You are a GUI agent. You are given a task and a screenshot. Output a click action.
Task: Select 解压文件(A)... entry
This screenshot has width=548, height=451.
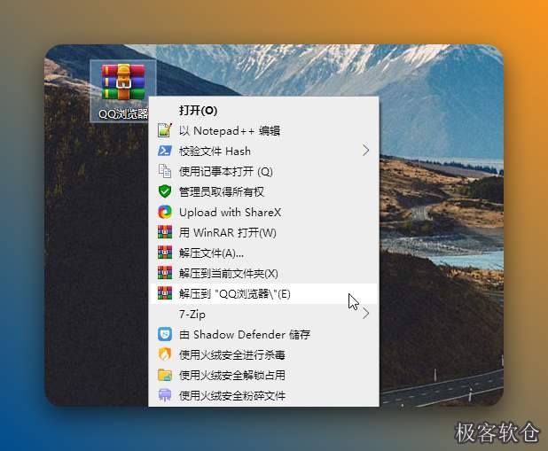264,253
